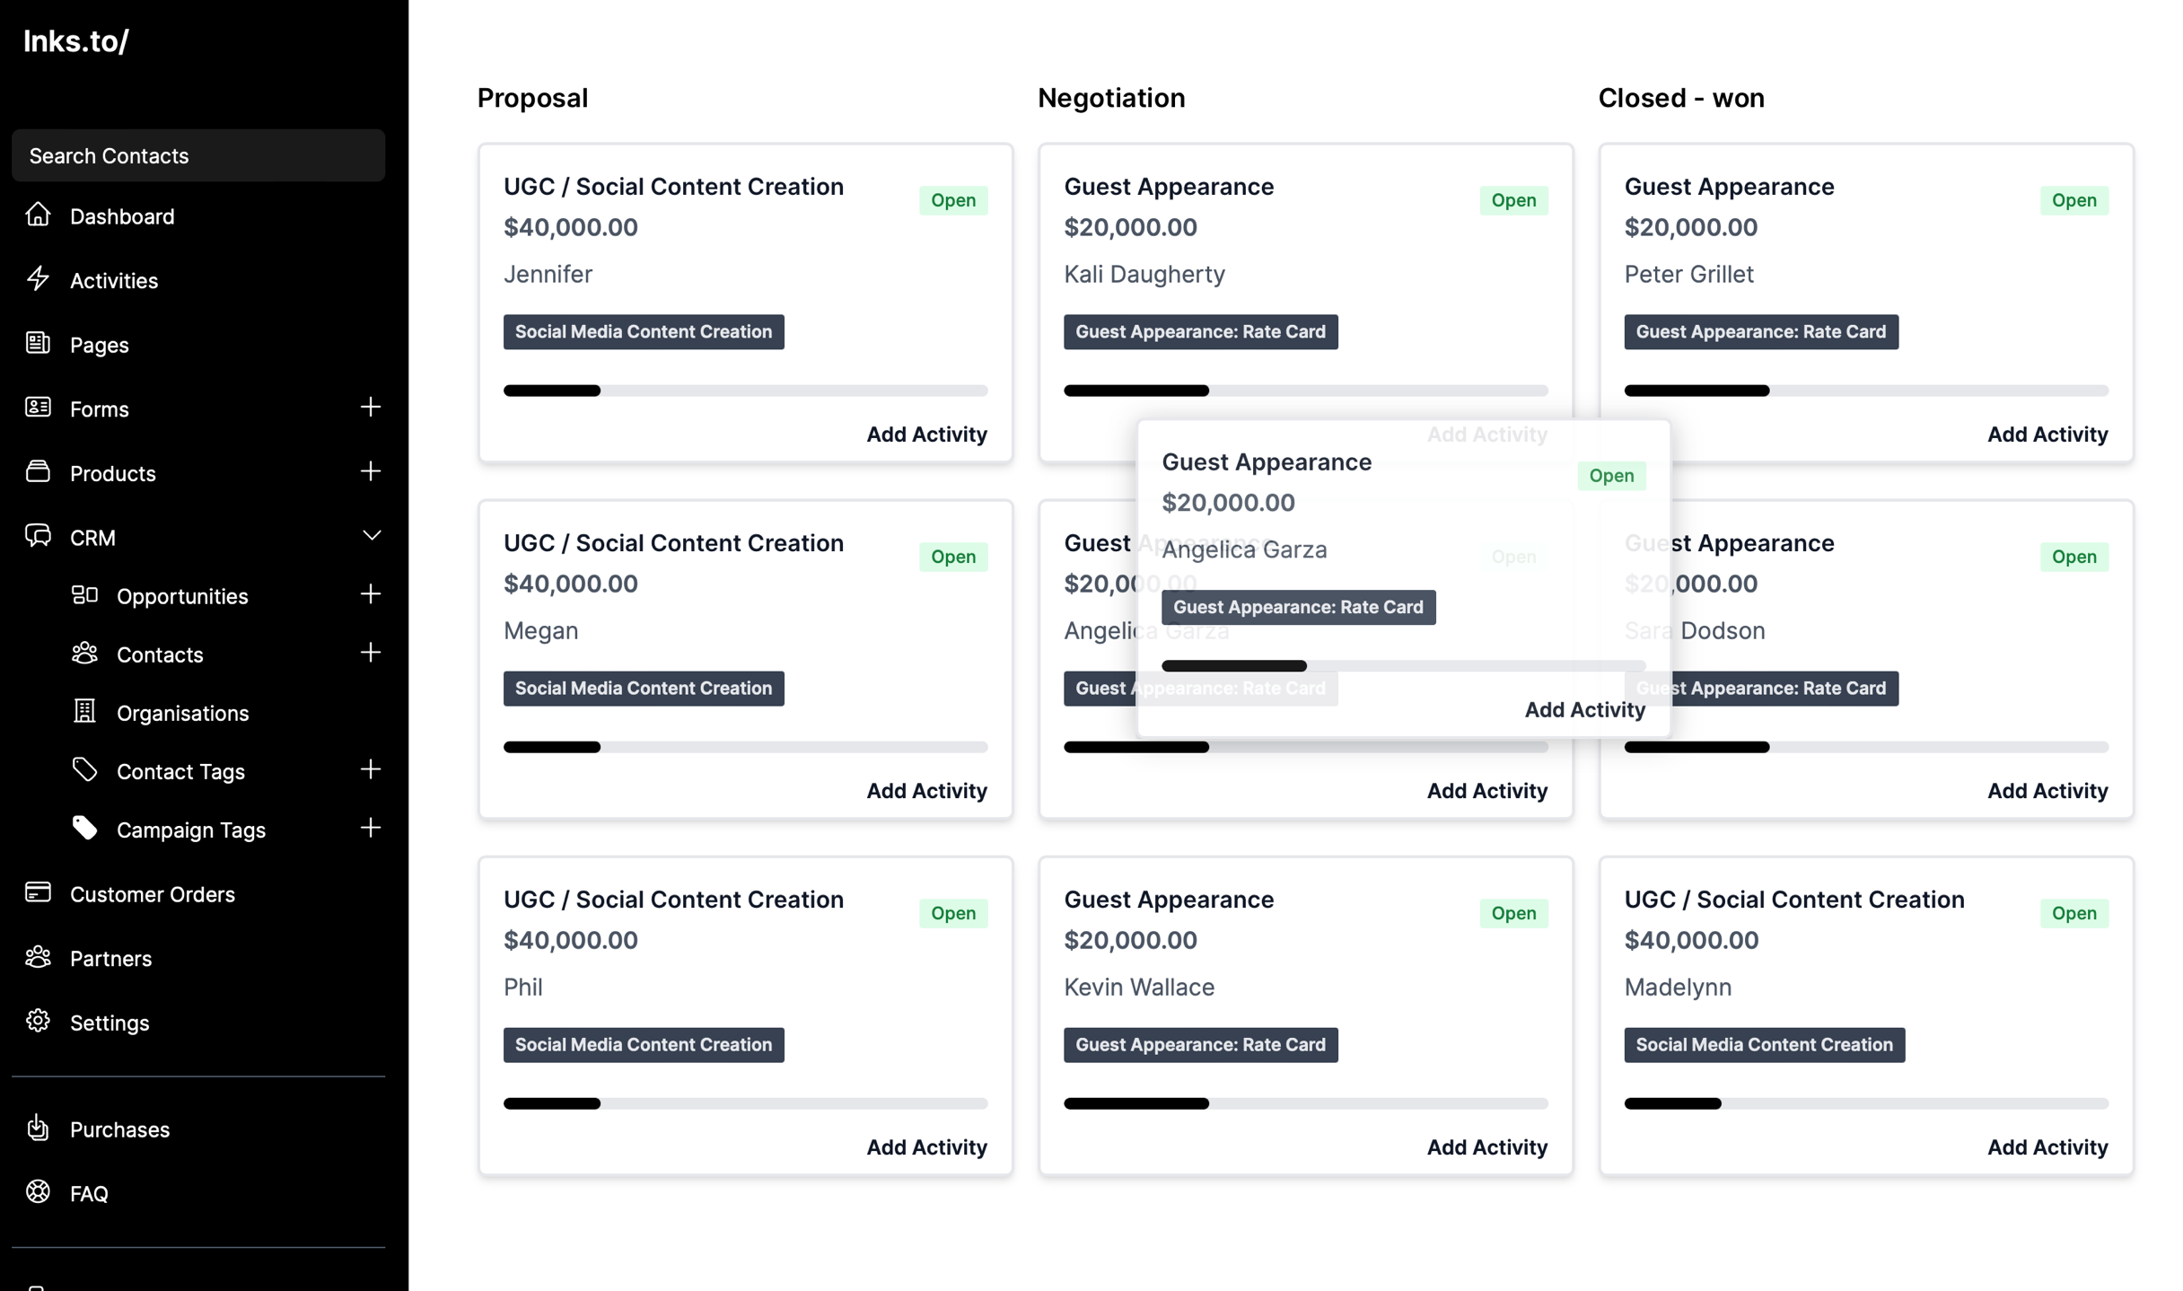Open Activities via the lightning icon
The width and height of the screenshot is (2183, 1291).
tap(38, 279)
